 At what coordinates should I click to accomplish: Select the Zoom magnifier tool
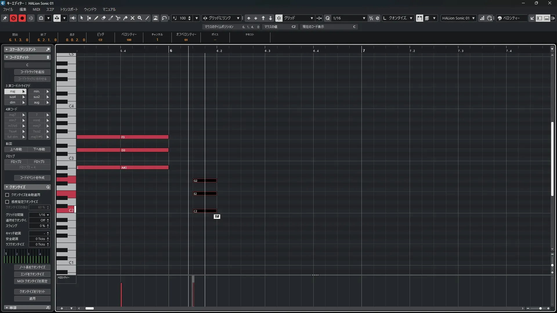pos(140,18)
